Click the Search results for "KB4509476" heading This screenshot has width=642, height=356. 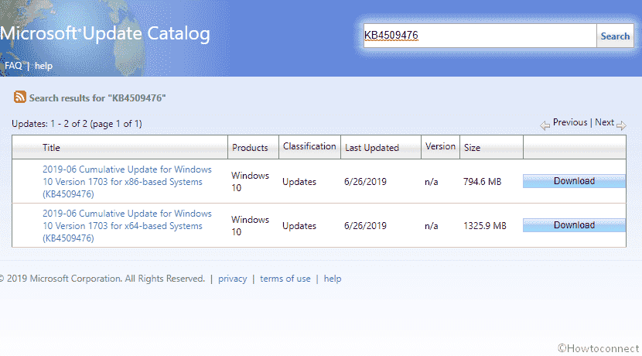pos(97,98)
